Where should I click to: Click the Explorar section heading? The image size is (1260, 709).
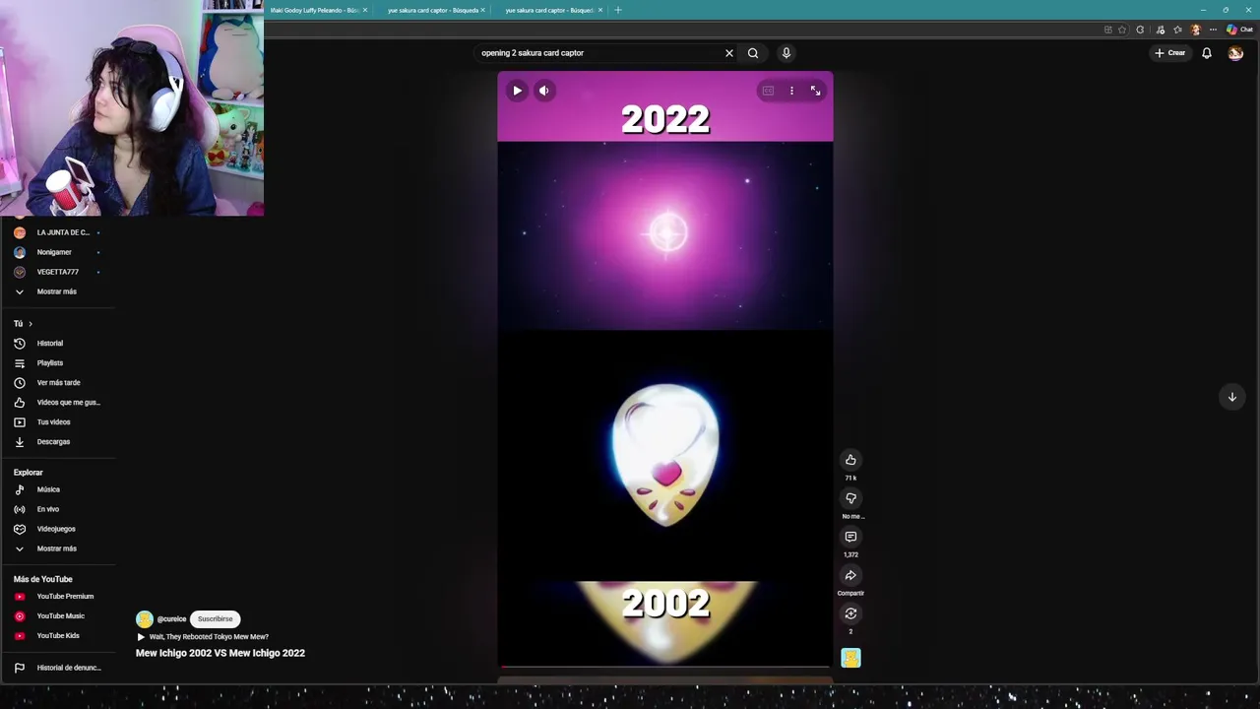click(x=29, y=473)
